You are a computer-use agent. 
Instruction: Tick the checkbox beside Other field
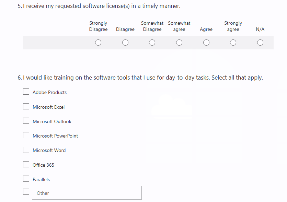point(26,192)
